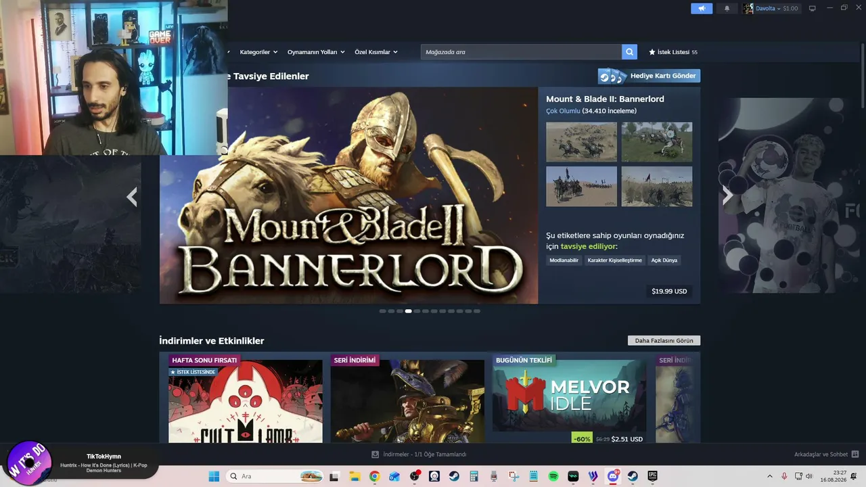Viewport: 866px width, 487px height.
Task: Open the notifications bell
Action: [727, 8]
